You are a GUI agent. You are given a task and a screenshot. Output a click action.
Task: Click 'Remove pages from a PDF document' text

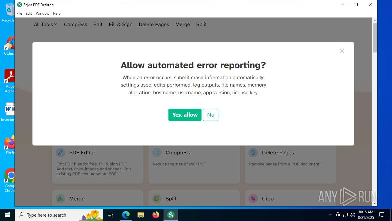pos(284,164)
